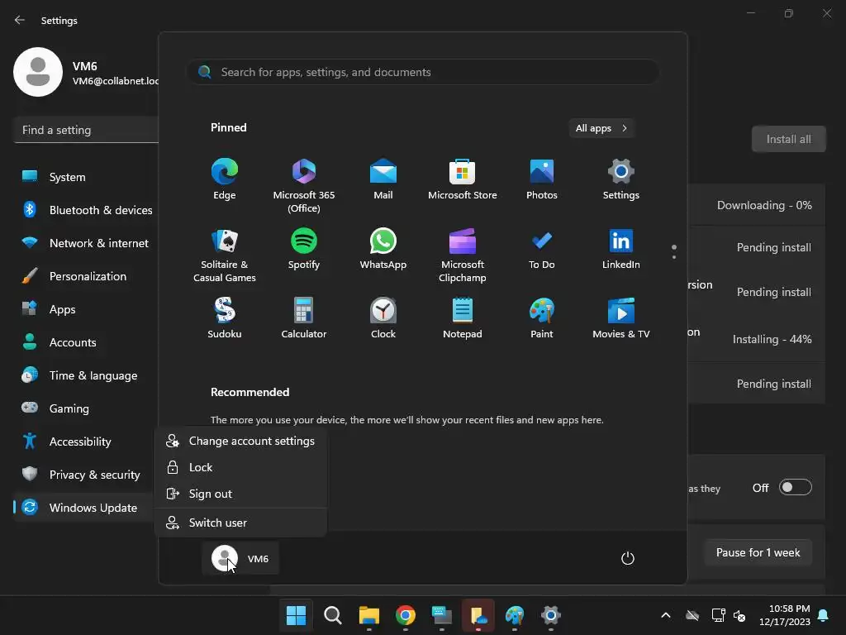Open Paint from the taskbar
This screenshot has width=846, height=635.
coord(515,615)
